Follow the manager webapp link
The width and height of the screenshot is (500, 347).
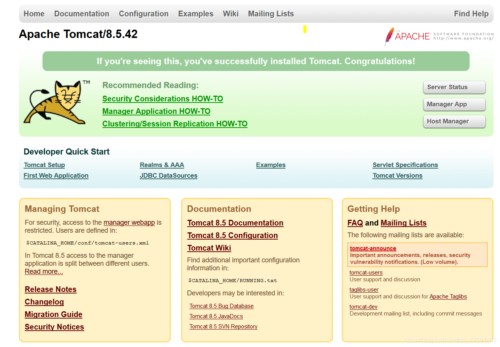tap(129, 222)
